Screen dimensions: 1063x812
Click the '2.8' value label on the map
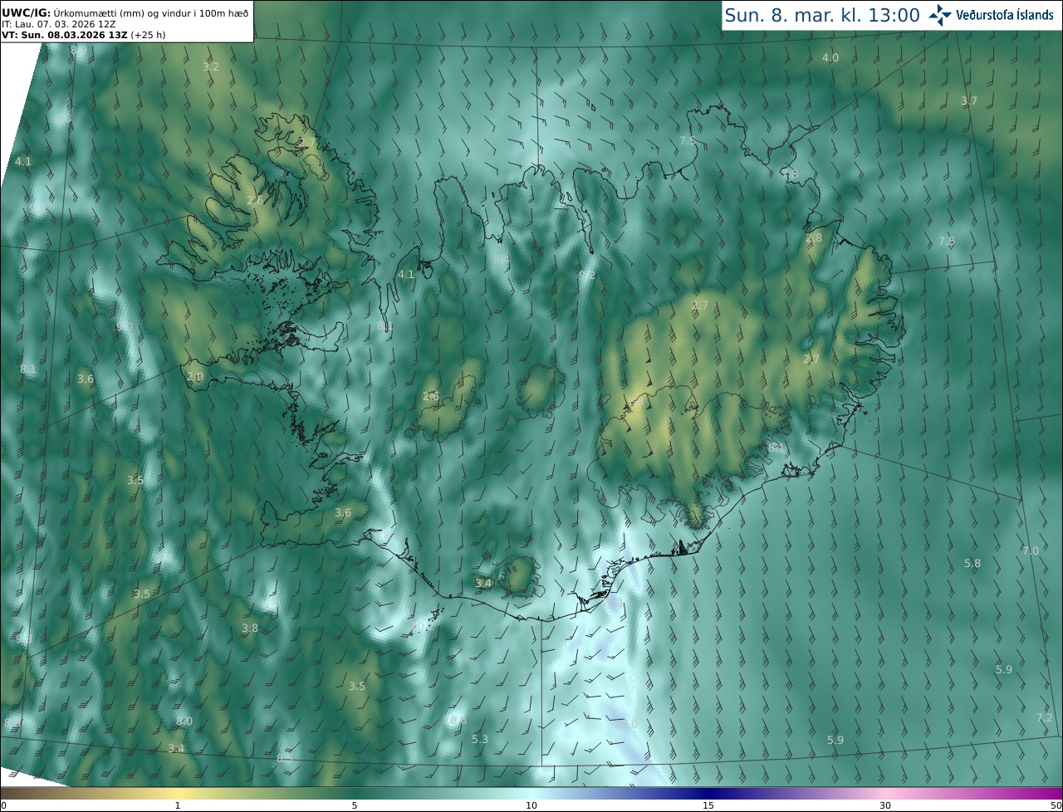point(814,238)
